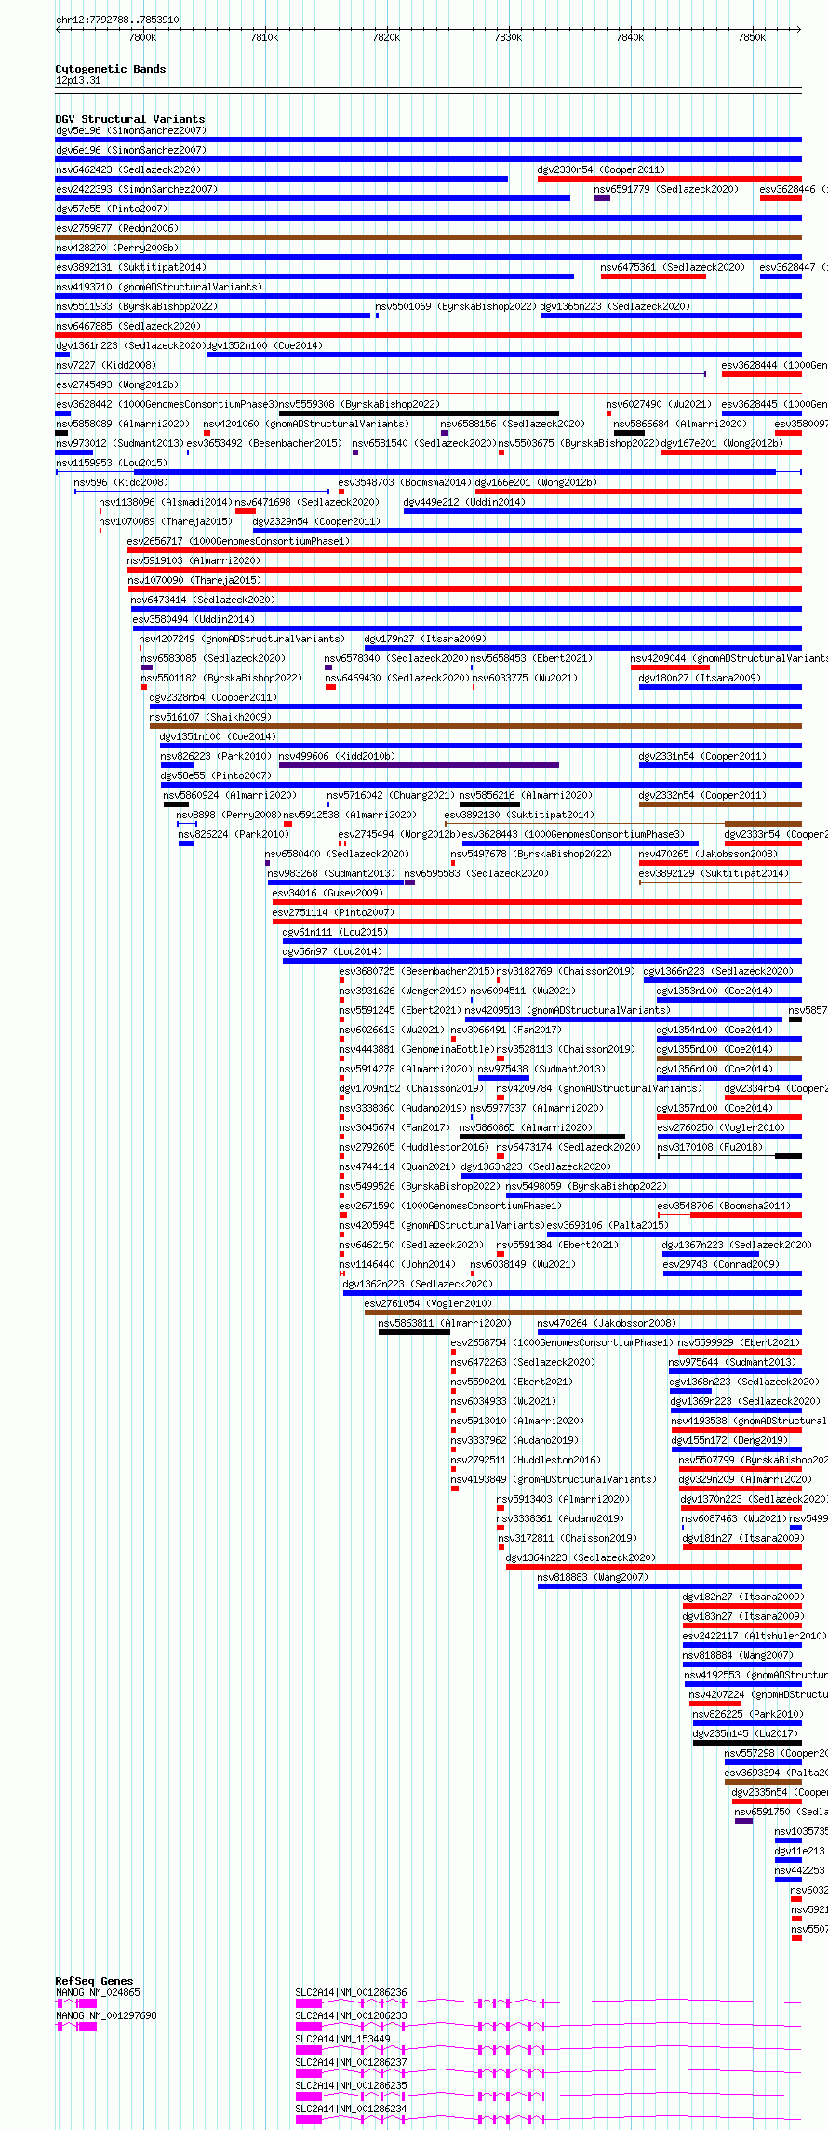Screen dimensions: 828x2130
Task: Click dgv1364n223 (Sedlazeck2020) label
Action: pyautogui.click(x=581, y=1558)
